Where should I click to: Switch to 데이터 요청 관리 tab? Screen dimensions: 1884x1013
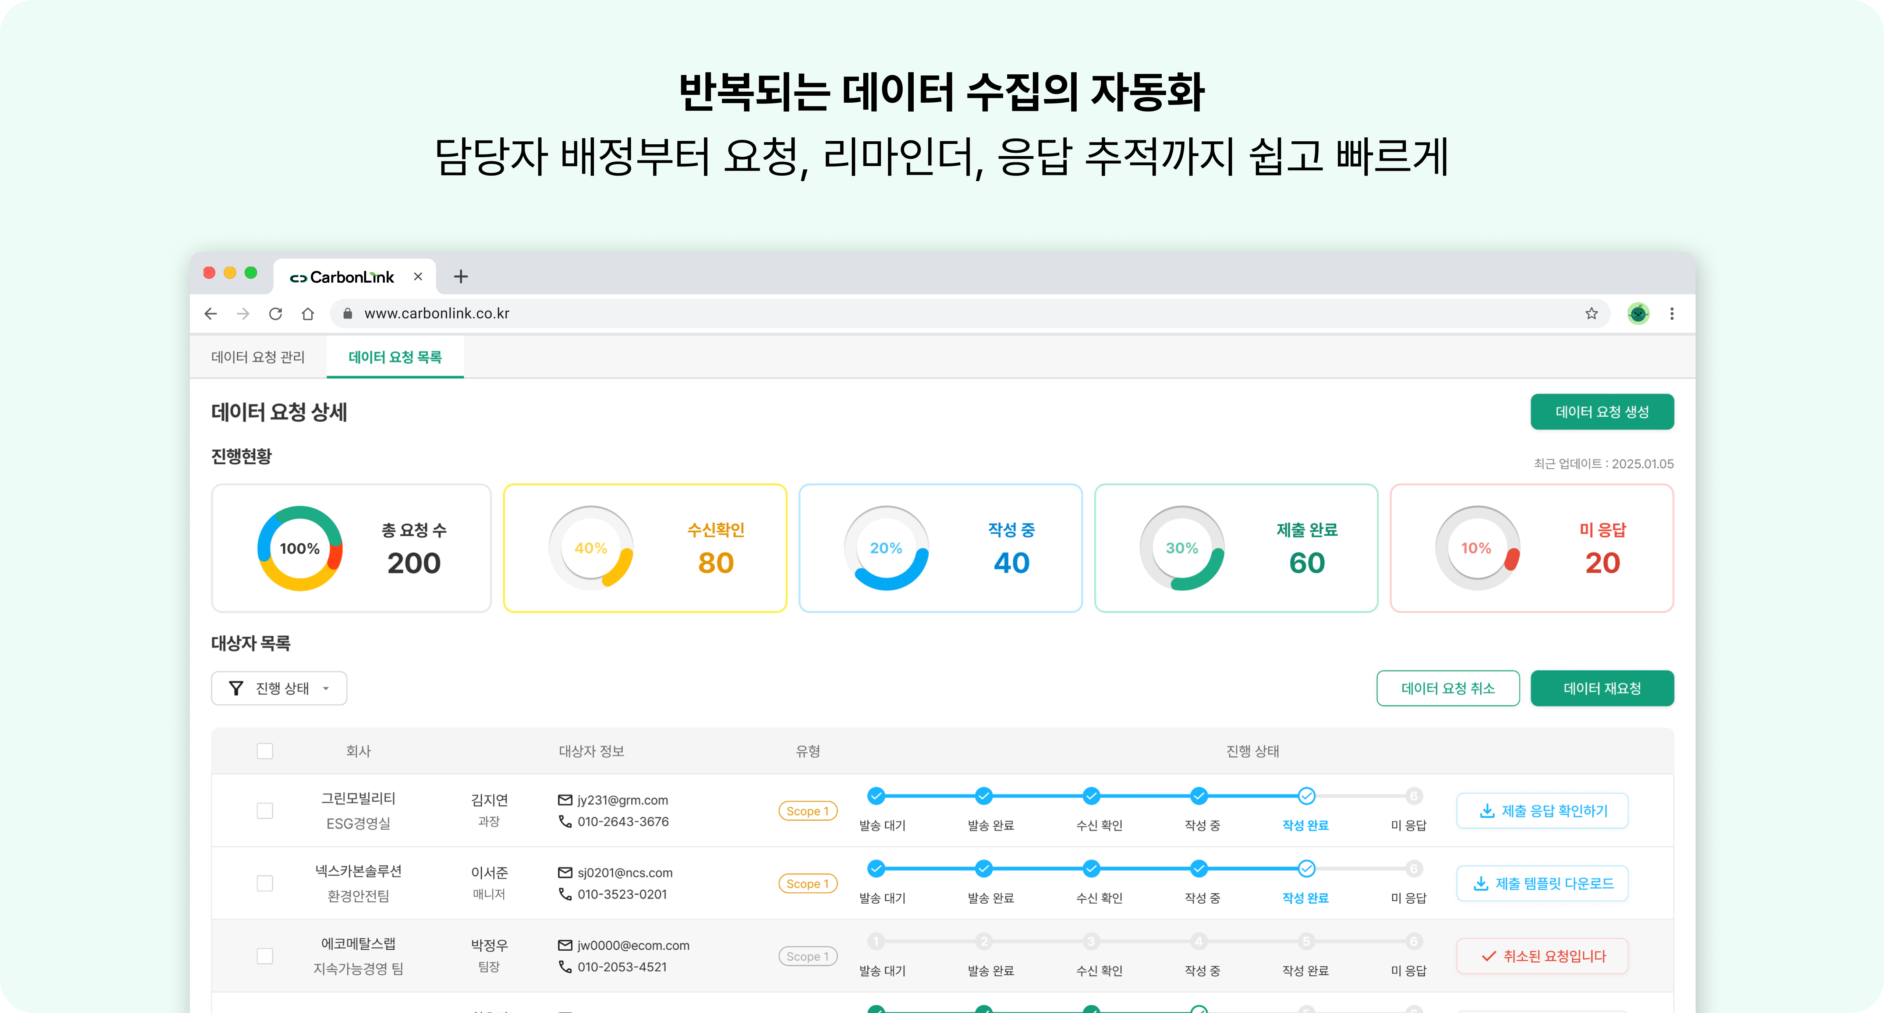click(258, 357)
